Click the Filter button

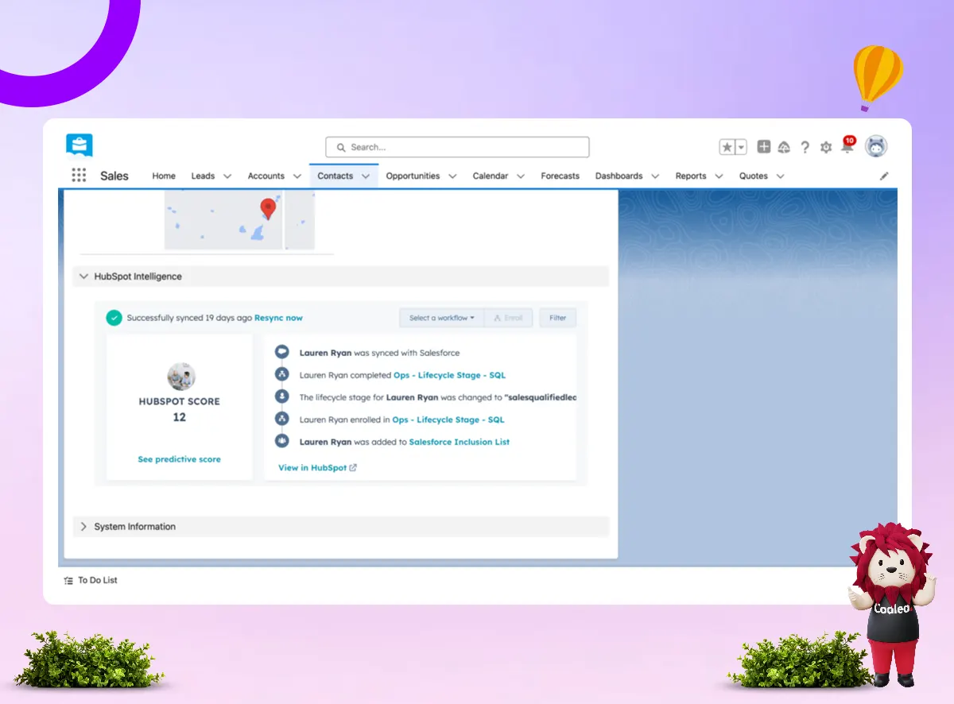[x=557, y=318]
